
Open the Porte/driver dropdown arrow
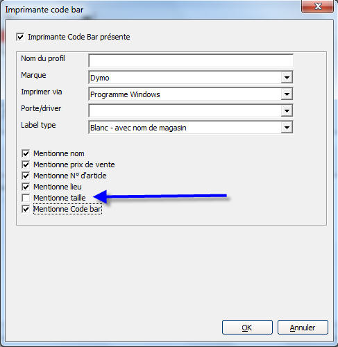tap(287, 111)
